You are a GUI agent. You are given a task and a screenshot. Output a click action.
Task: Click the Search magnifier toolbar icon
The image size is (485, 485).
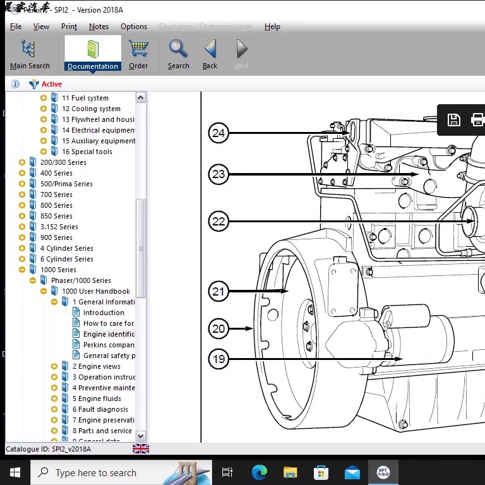[x=178, y=50]
